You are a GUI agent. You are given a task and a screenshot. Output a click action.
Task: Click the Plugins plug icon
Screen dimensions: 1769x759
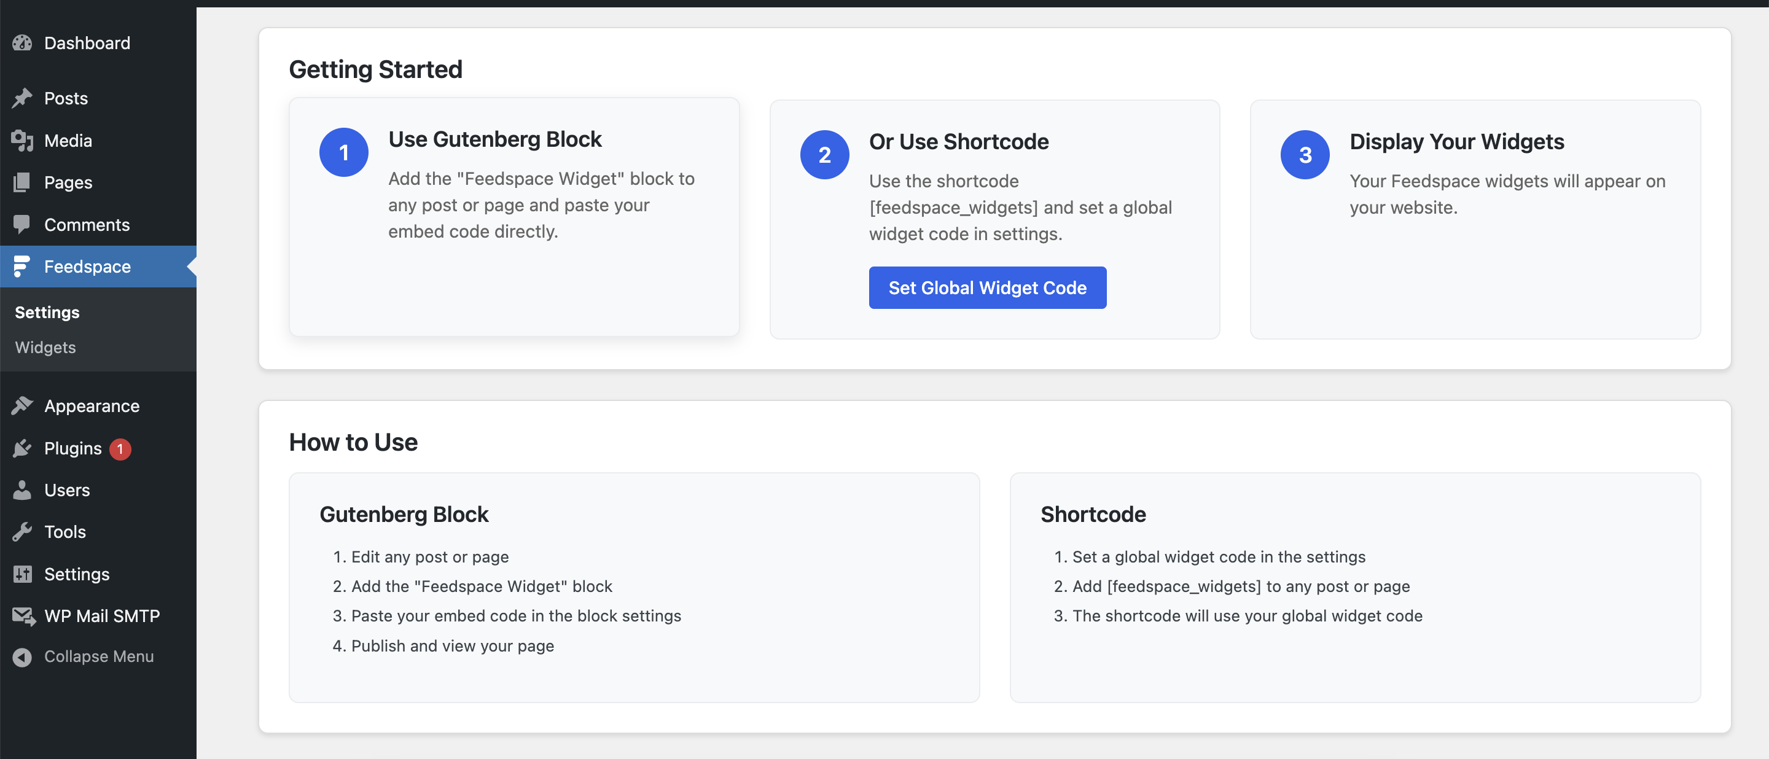click(22, 448)
